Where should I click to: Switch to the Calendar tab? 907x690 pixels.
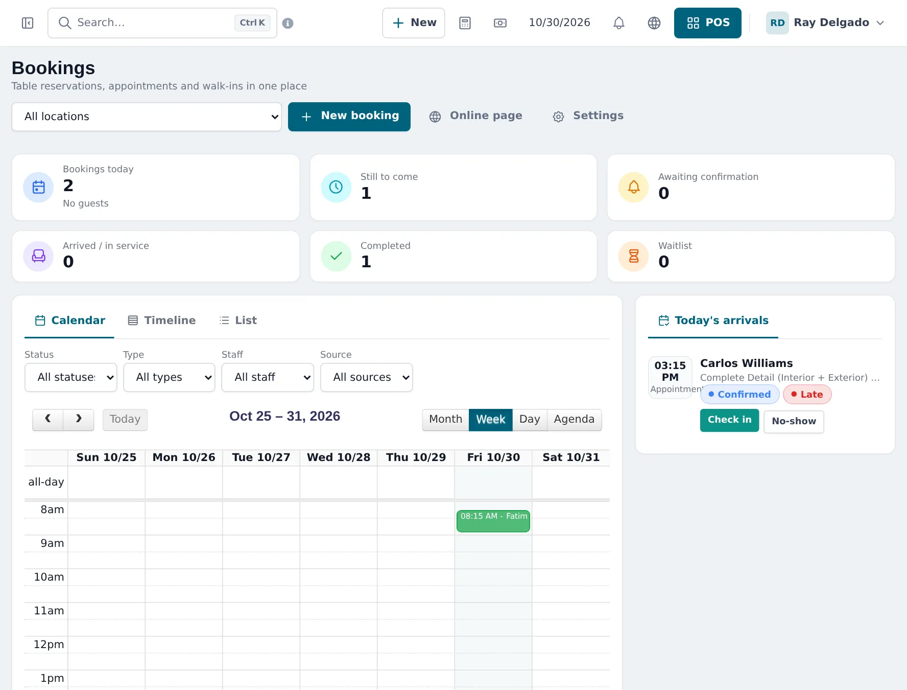coord(69,320)
